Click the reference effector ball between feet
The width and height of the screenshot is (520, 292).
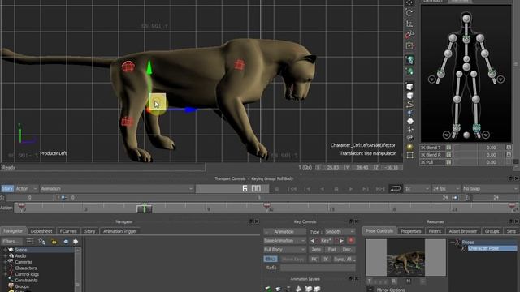pyautogui.click(x=466, y=135)
